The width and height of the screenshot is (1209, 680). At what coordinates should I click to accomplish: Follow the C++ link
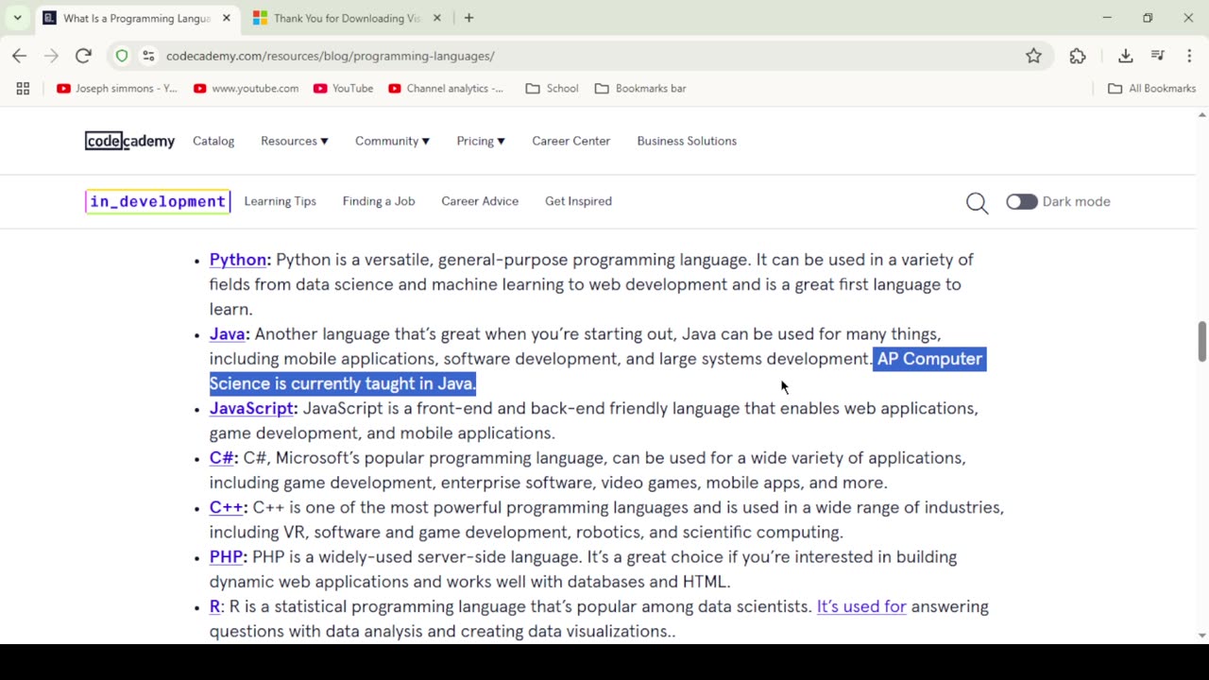[x=227, y=507]
